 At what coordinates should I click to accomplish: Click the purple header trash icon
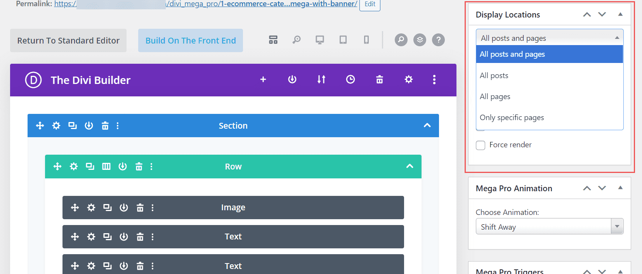(x=380, y=80)
